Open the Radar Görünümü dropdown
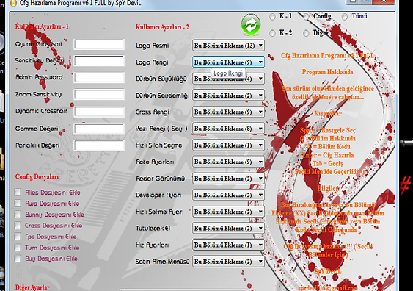413x291 pixels. (x=228, y=179)
